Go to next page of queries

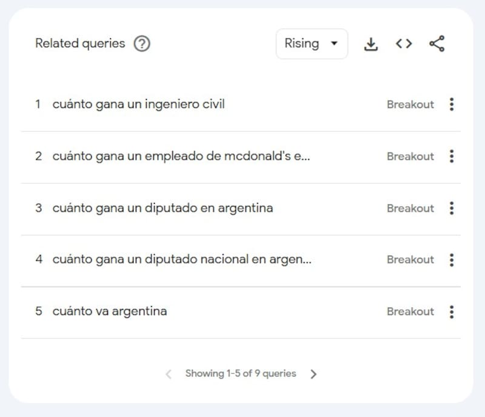coord(313,374)
